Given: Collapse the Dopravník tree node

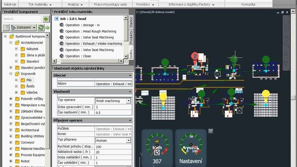Looking at the screenshot, I should (x=11, y=74).
